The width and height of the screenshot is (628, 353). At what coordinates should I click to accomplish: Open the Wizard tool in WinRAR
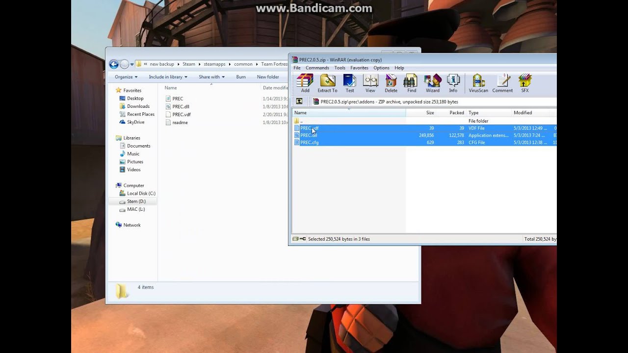point(433,83)
